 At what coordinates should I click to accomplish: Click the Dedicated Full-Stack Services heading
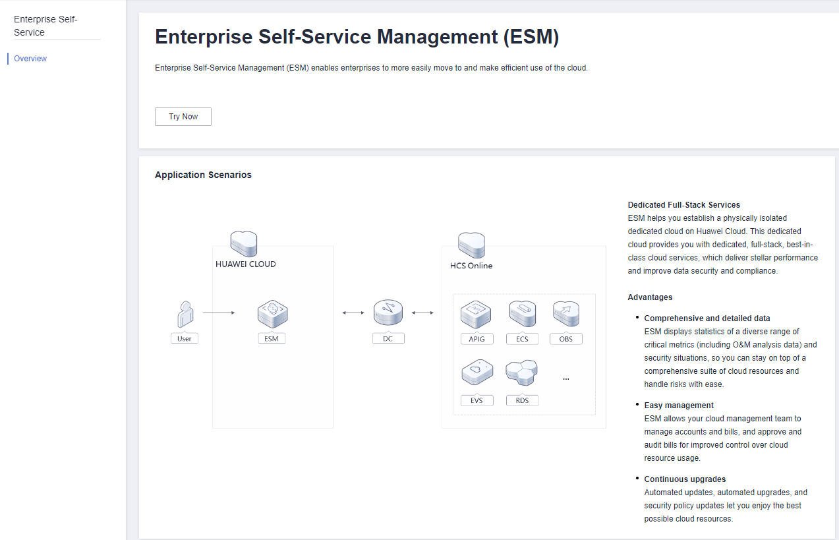[684, 205]
